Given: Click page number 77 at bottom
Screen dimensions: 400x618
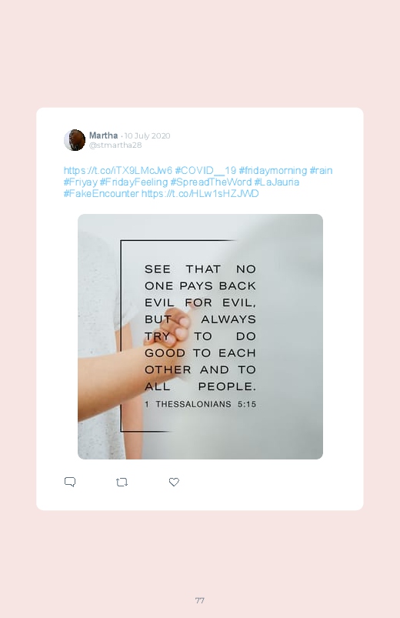Looking at the screenshot, I should (x=200, y=600).
